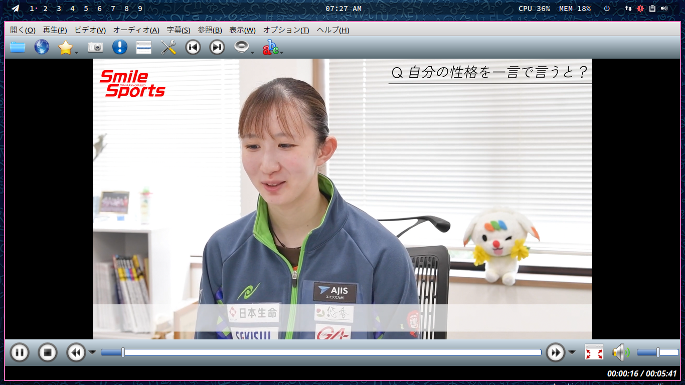Show file information via the exclamation icon
The image size is (685, 385).
click(x=119, y=47)
